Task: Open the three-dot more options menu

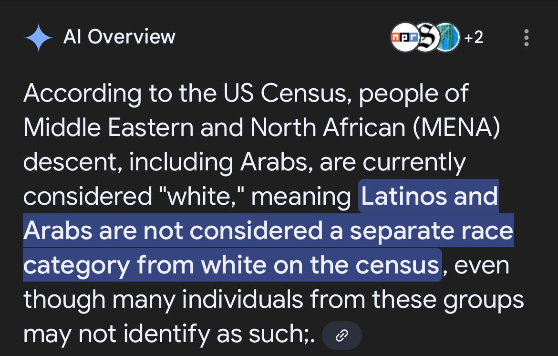Action: (527, 38)
